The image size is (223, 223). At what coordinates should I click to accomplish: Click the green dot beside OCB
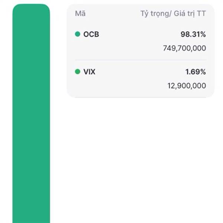pos(78,34)
